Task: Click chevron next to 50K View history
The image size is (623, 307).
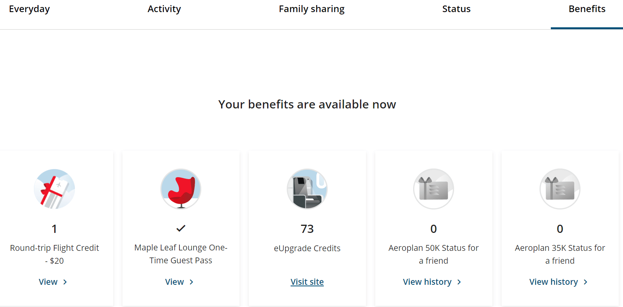Action: [459, 282]
